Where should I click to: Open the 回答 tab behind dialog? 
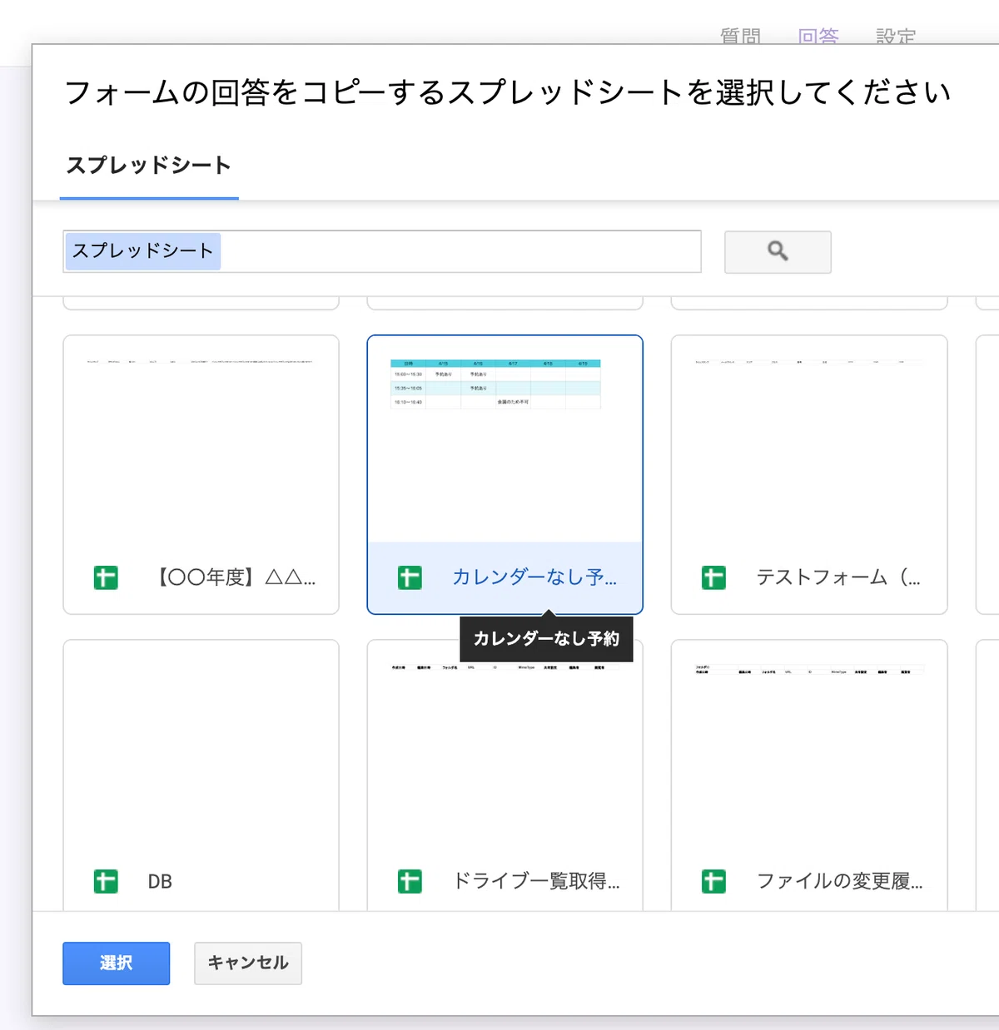(818, 36)
